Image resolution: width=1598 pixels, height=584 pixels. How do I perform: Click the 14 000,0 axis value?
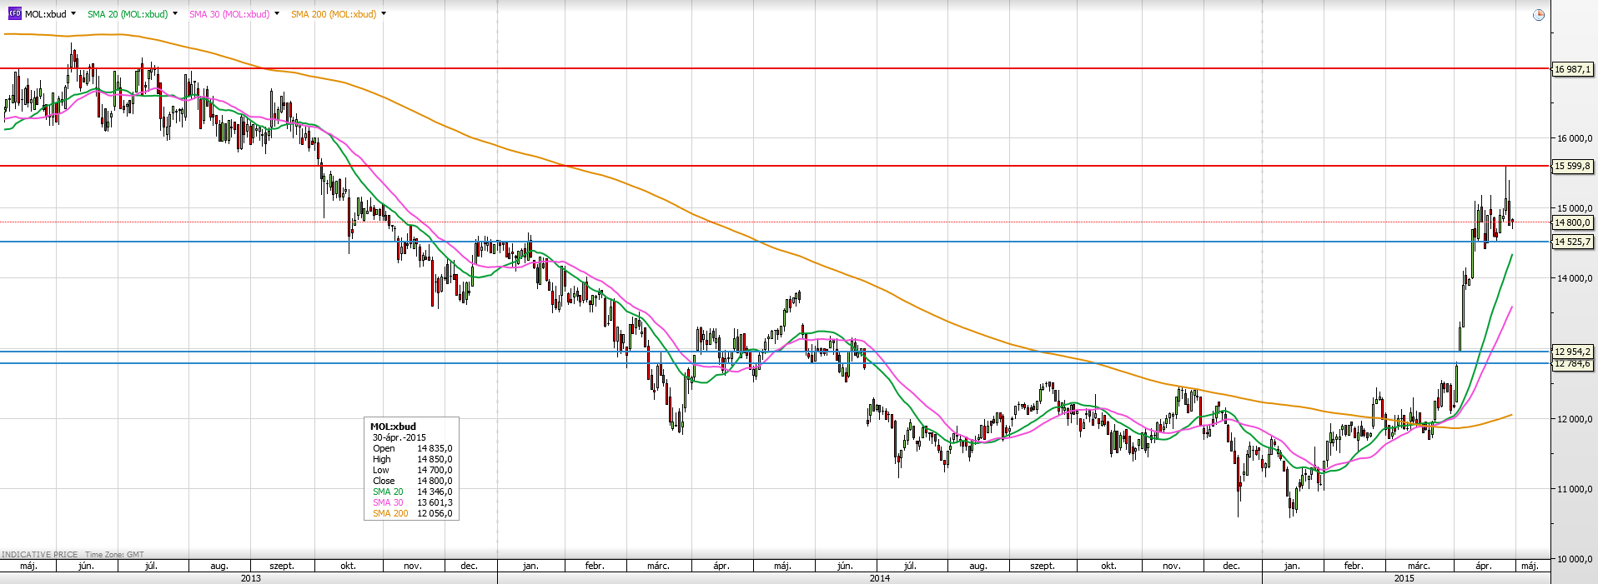point(1574,279)
